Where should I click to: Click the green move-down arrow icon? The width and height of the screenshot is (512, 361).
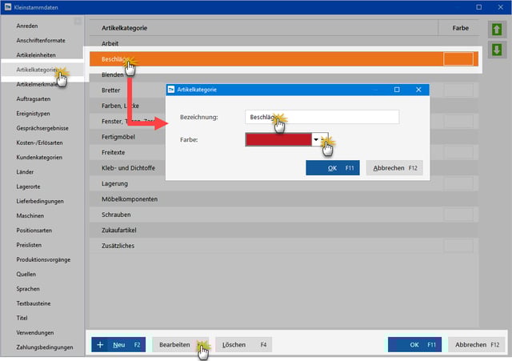coord(495,50)
